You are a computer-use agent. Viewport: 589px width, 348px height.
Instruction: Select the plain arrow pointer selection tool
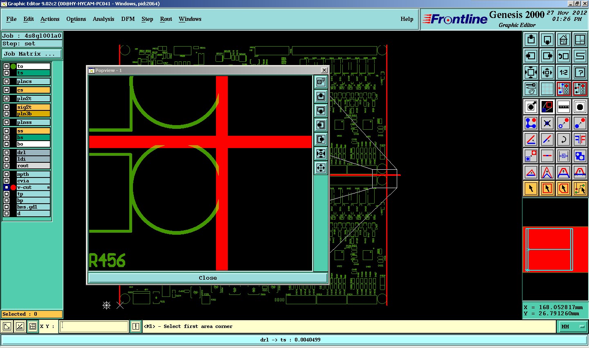pyautogui.click(x=531, y=189)
